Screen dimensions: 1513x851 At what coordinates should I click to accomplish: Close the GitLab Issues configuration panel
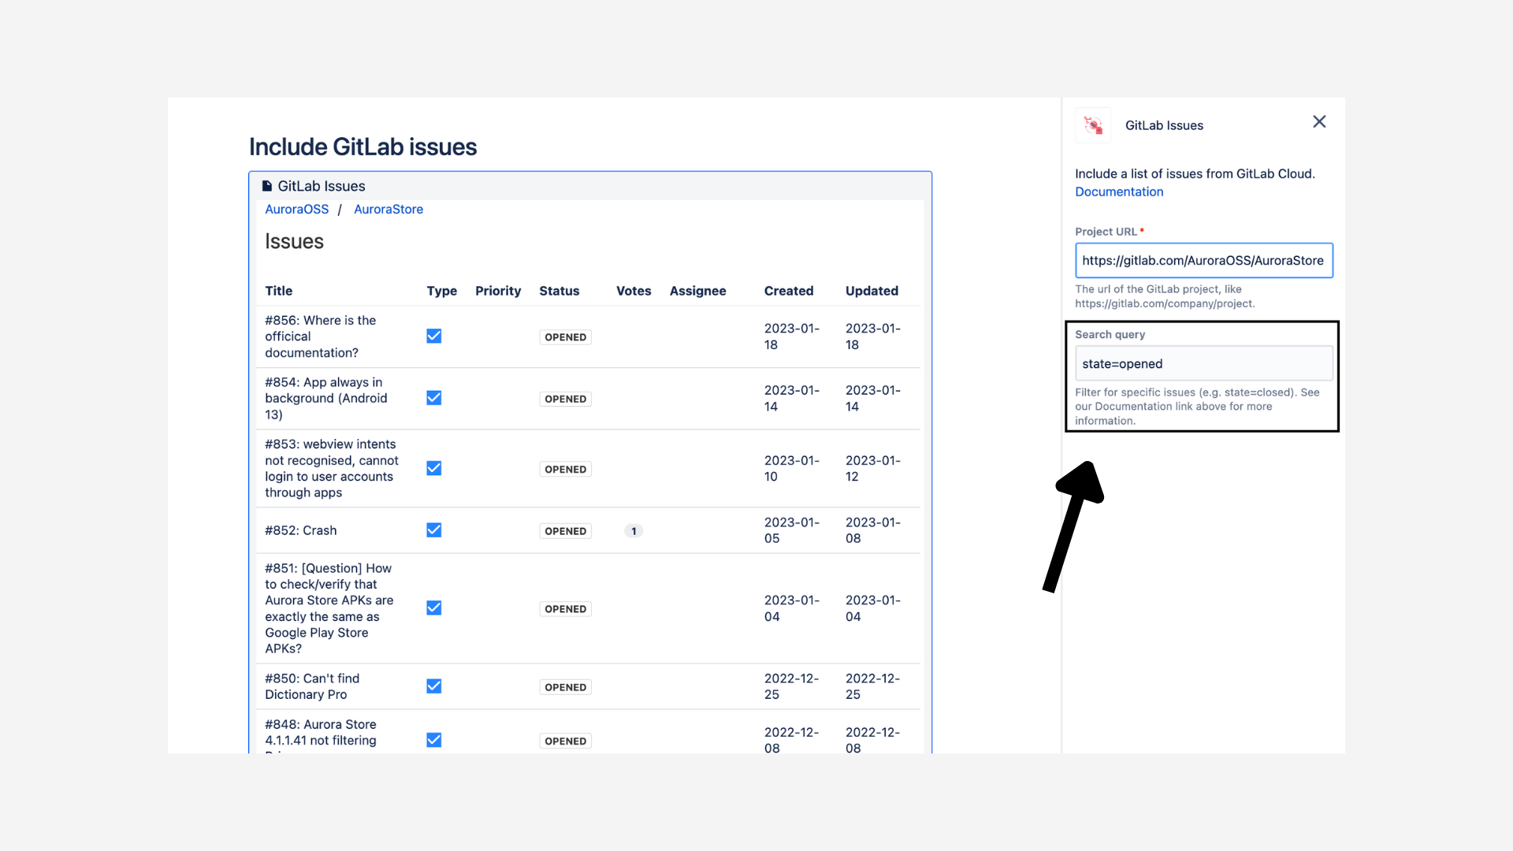(x=1319, y=121)
